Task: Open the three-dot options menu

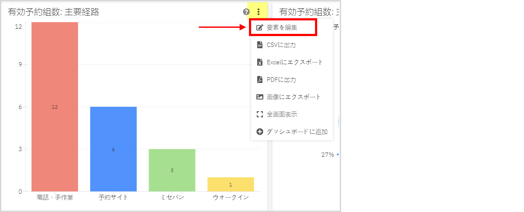Action: pos(259,12)
